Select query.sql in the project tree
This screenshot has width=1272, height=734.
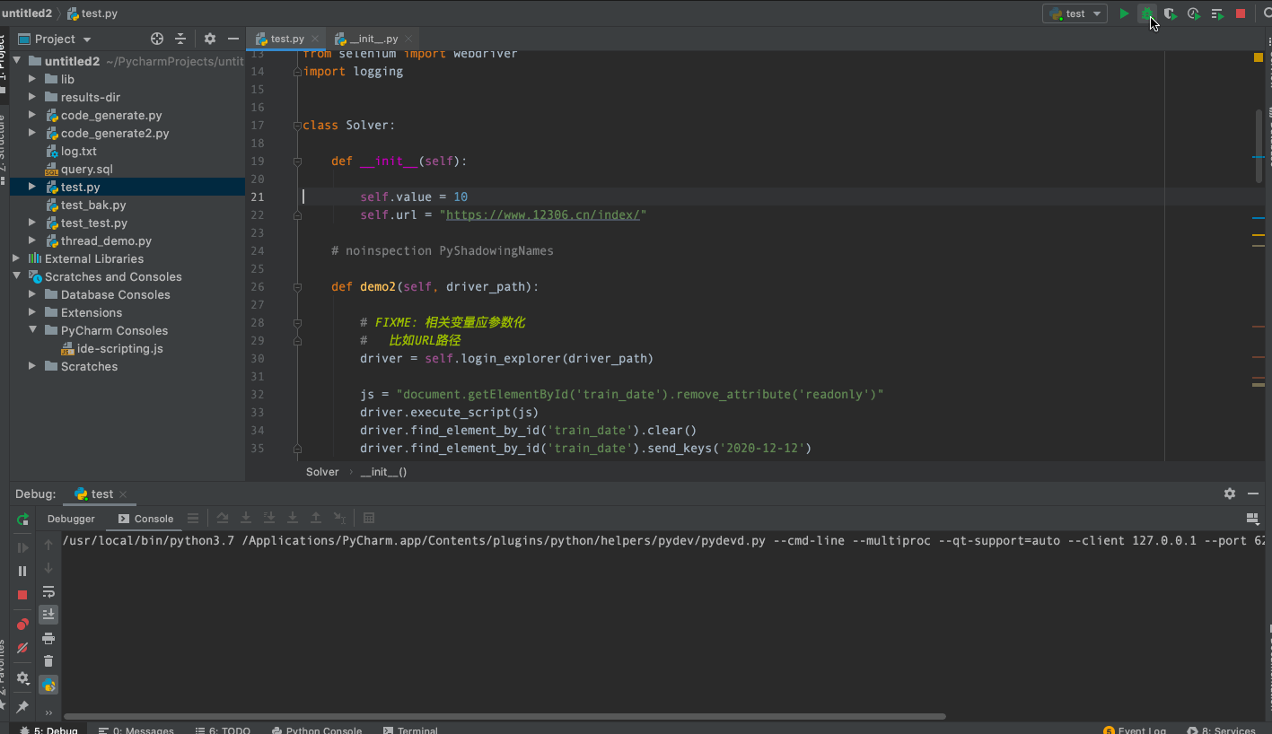click(x=87, y=169)
